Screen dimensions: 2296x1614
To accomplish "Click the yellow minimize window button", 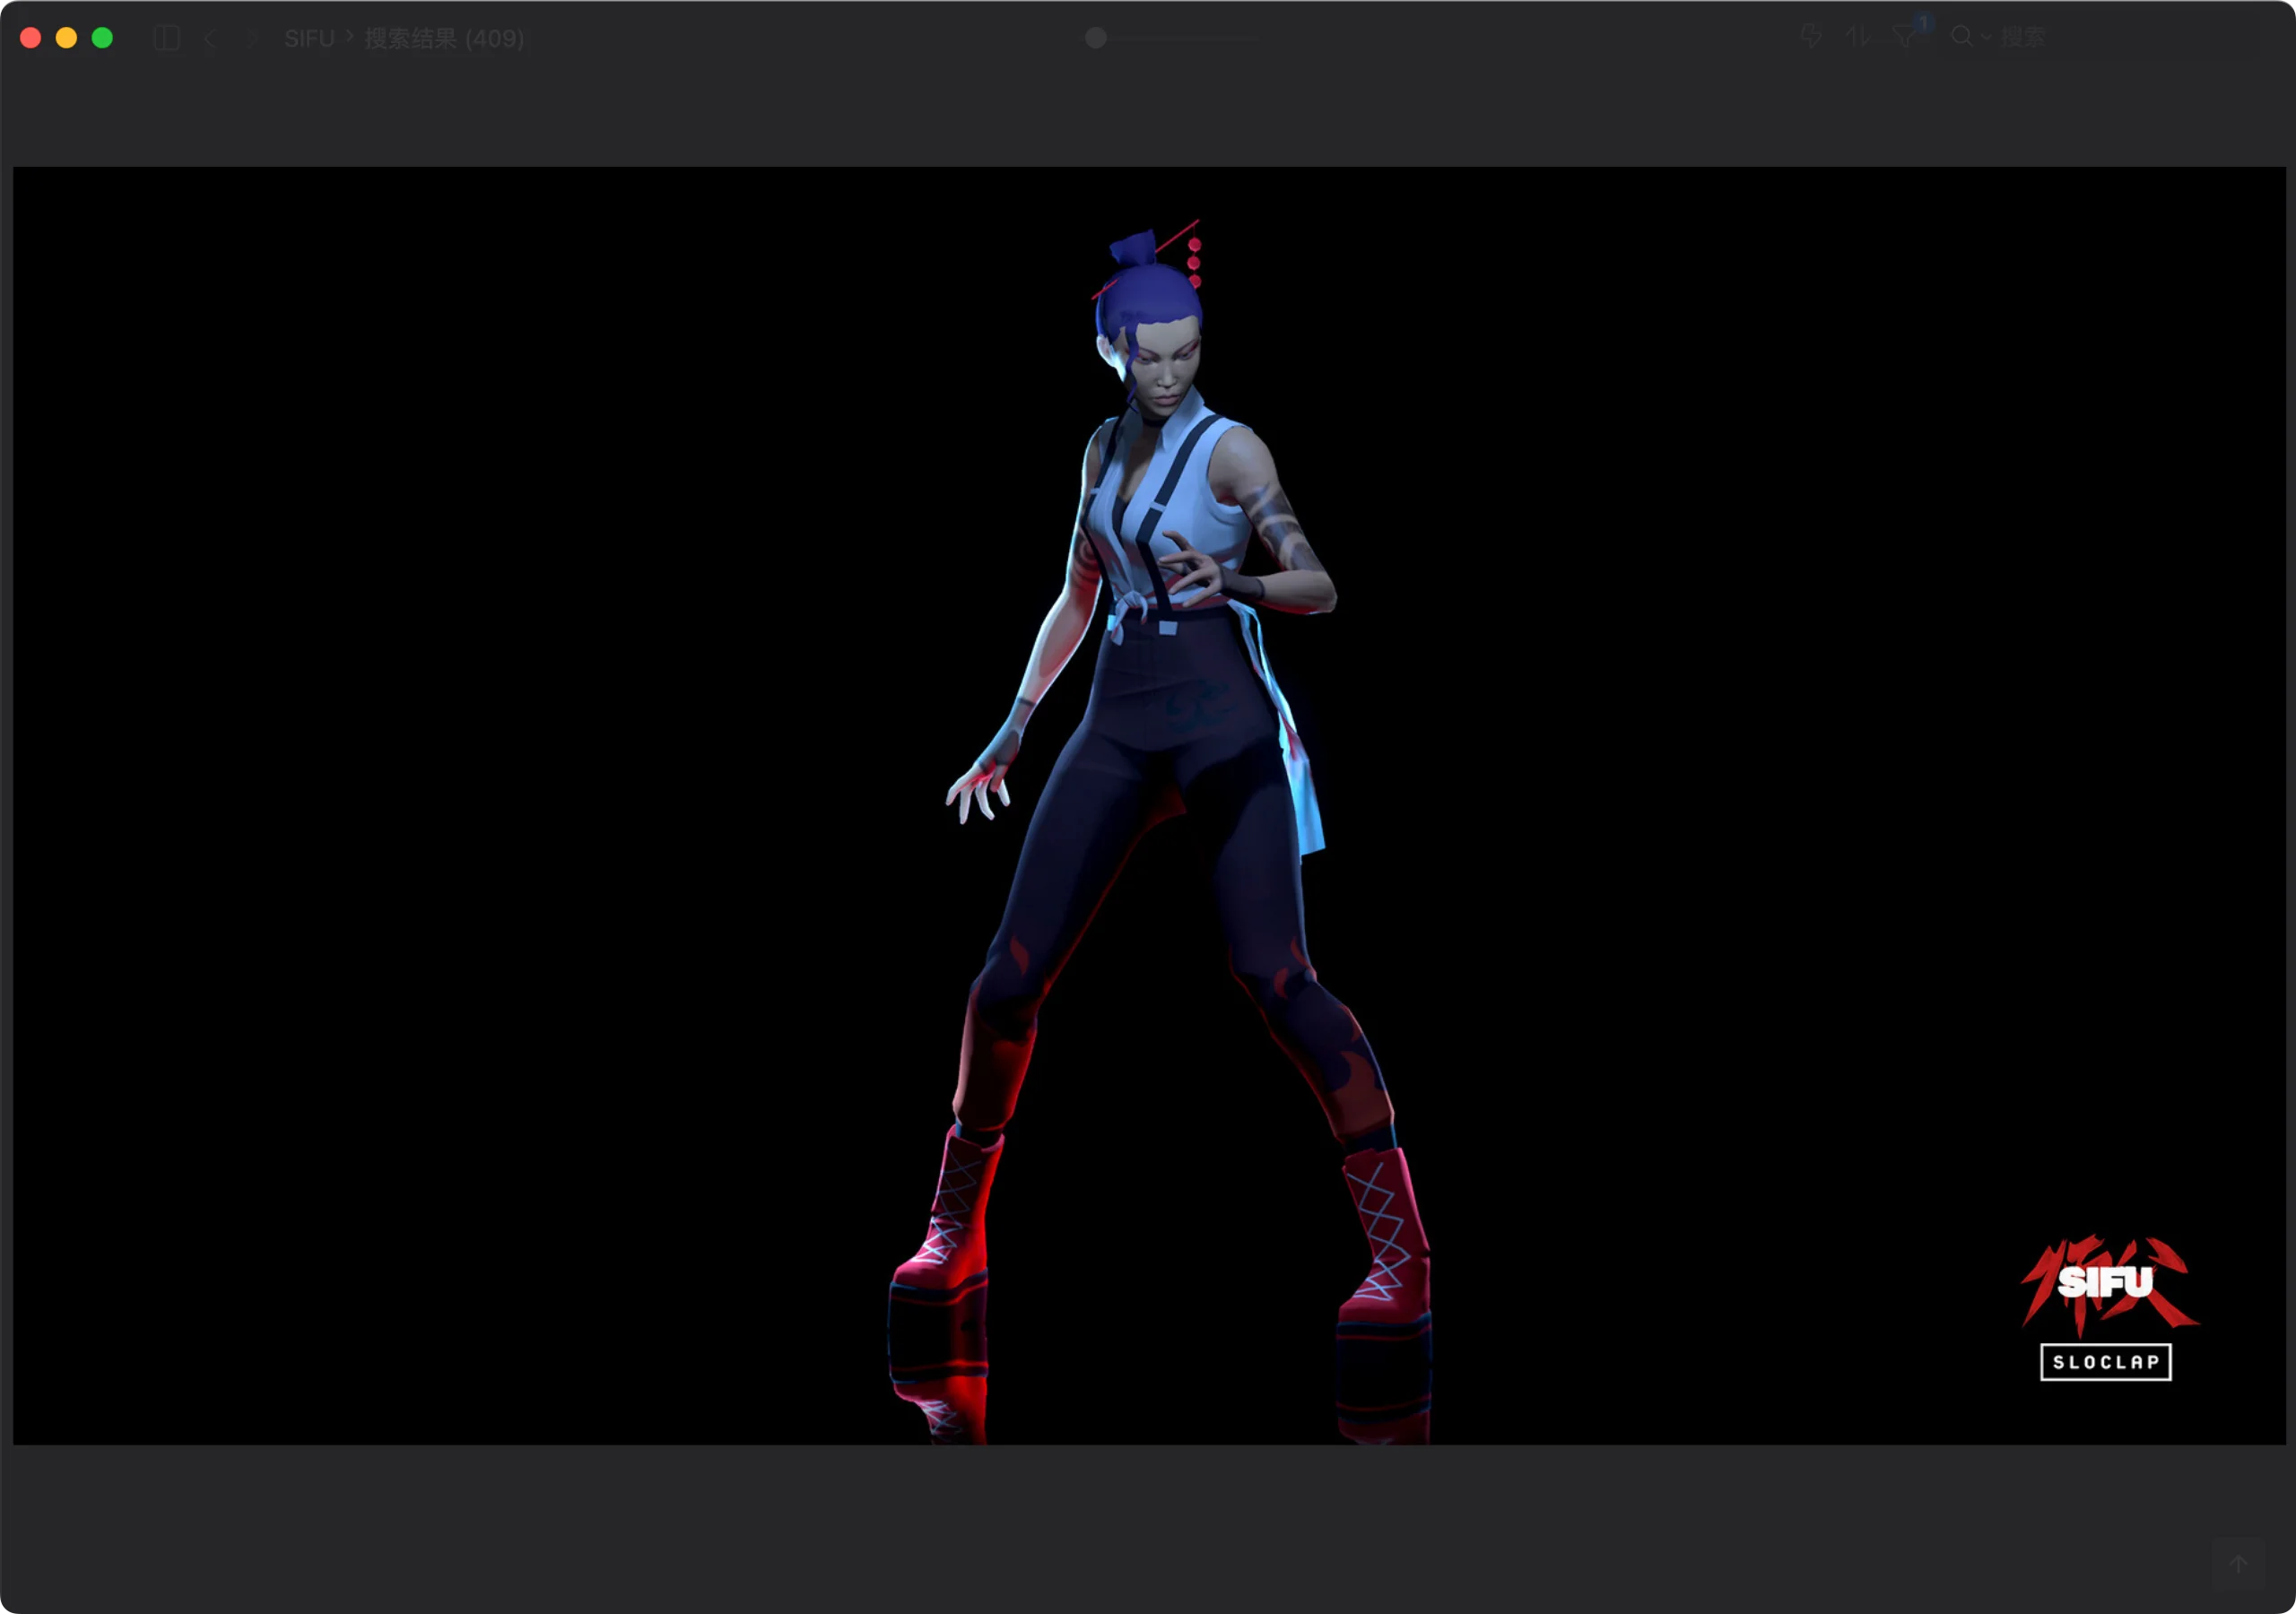I will (x=66, y=38).
